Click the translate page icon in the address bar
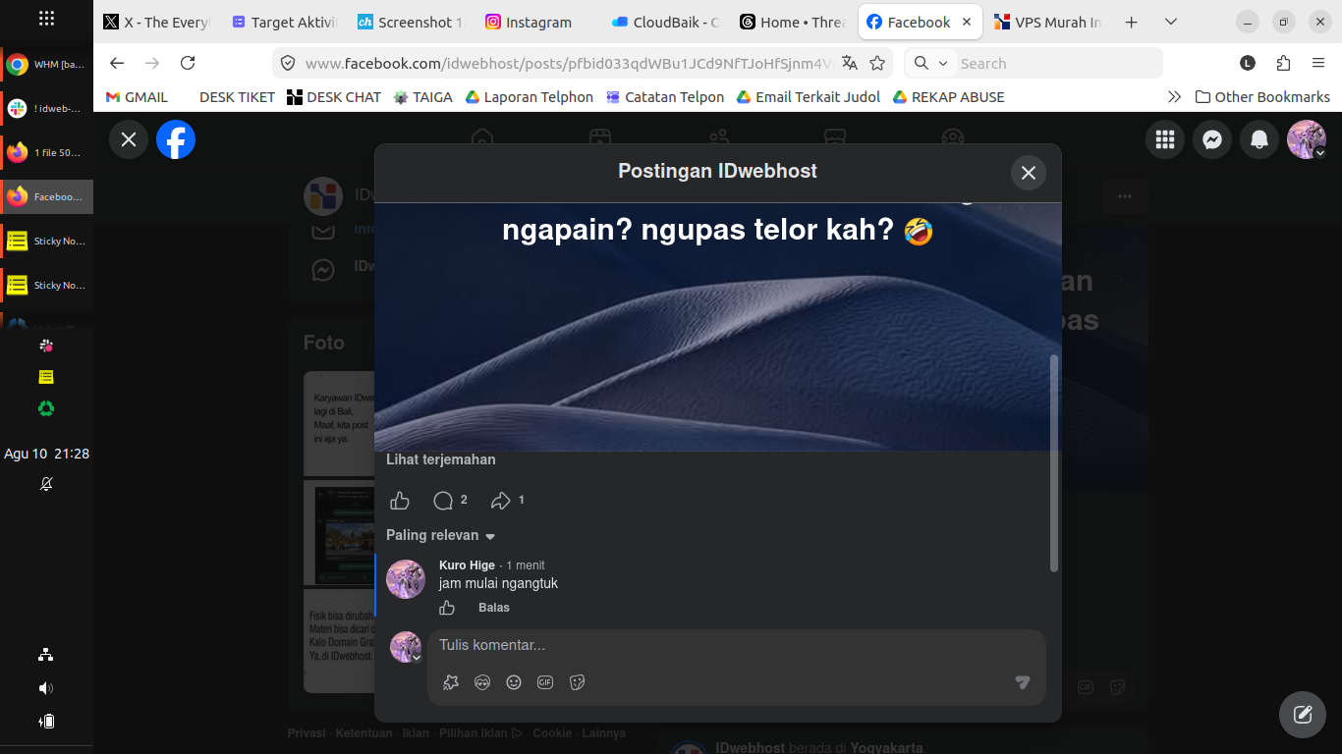Viewport: 1342px width, 754px height. tap(850, 63)
